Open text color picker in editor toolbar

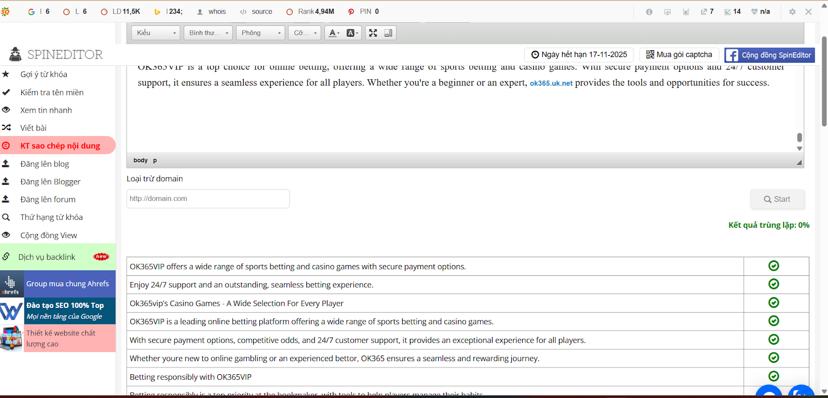[334, 33]
